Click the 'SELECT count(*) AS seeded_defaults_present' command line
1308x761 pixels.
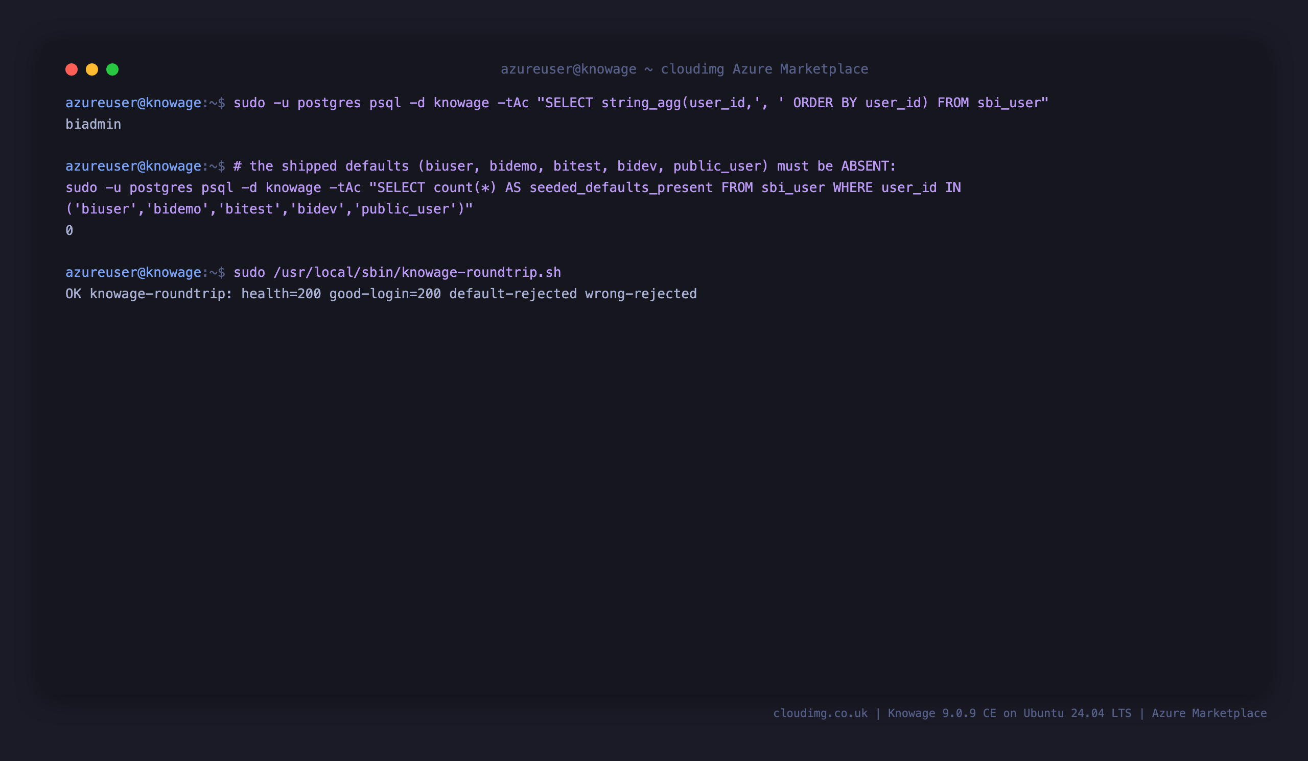tap(513, 187)
